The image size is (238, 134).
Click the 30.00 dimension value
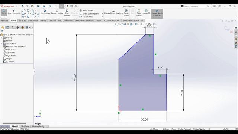[144, 119]
